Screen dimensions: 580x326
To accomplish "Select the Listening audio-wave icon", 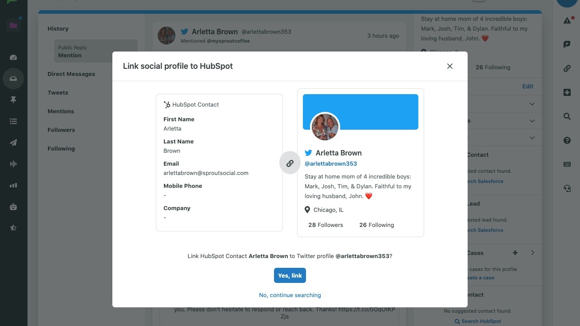I will tap(13, 163).
